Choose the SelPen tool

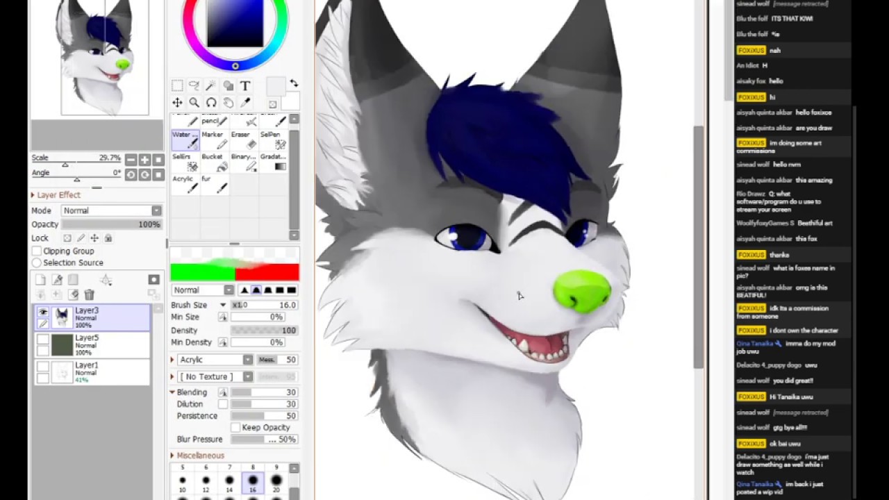click(273, 140)
